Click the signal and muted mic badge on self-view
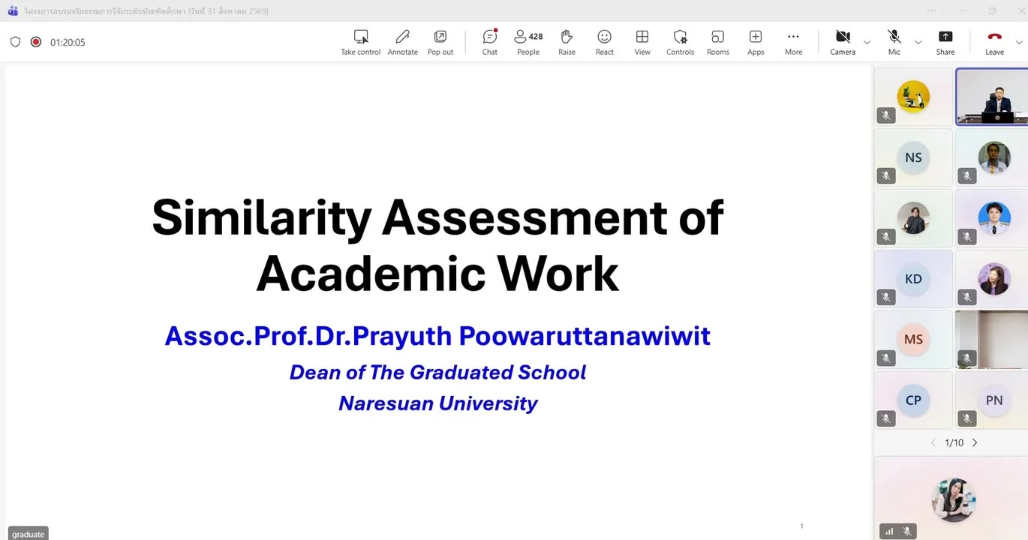The image size is (1028, 540). click(897, 531)
